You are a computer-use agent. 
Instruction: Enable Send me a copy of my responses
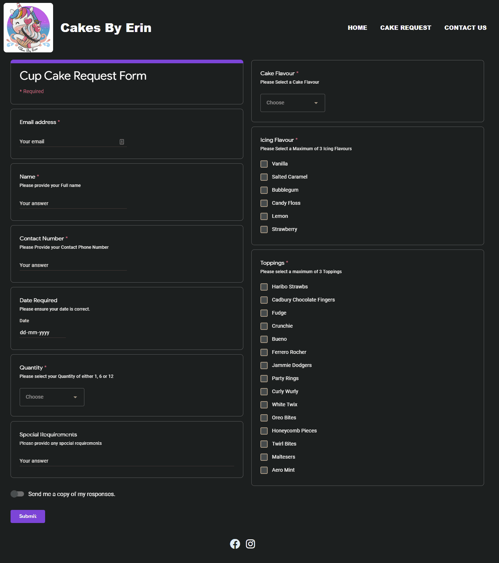point(17,494)
